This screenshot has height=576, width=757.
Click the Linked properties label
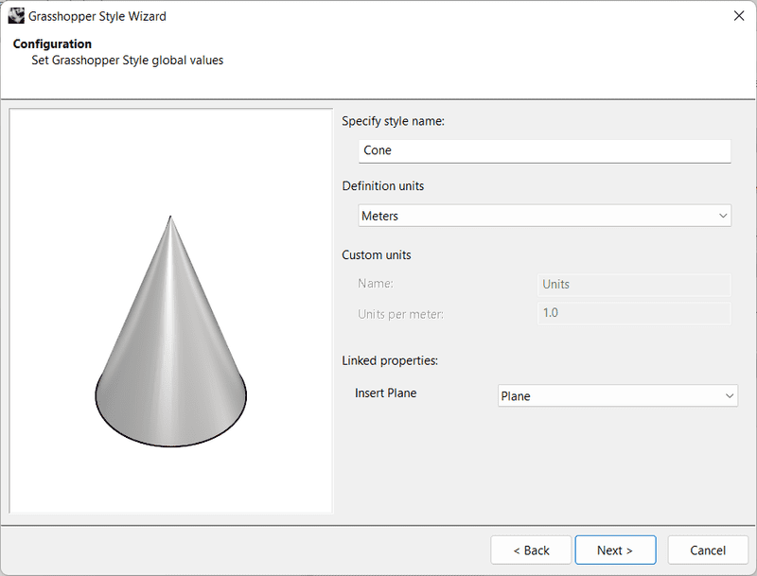(x=392, y=360)
